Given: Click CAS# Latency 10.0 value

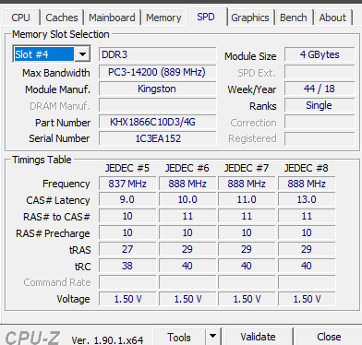Looking at the screenshot, I should pyautogui.click(x=187, y=199).
